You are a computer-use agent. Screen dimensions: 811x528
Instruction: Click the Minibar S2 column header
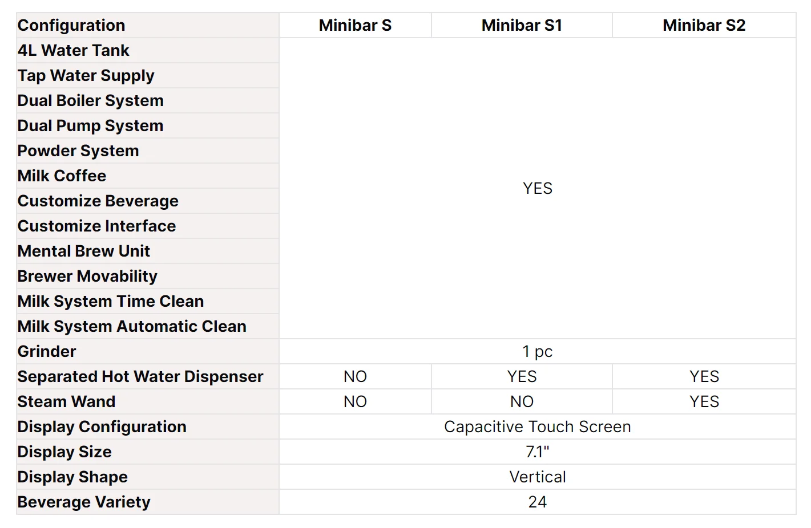click(x=704, y=26)
